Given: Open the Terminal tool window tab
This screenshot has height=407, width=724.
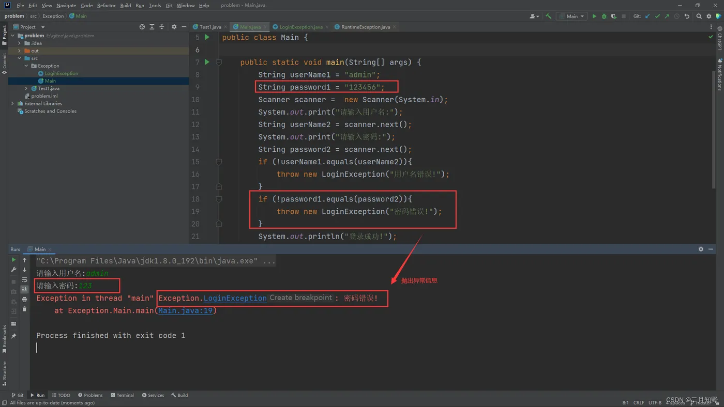Looking at the screenshot, I should click(x=122, y=395).
